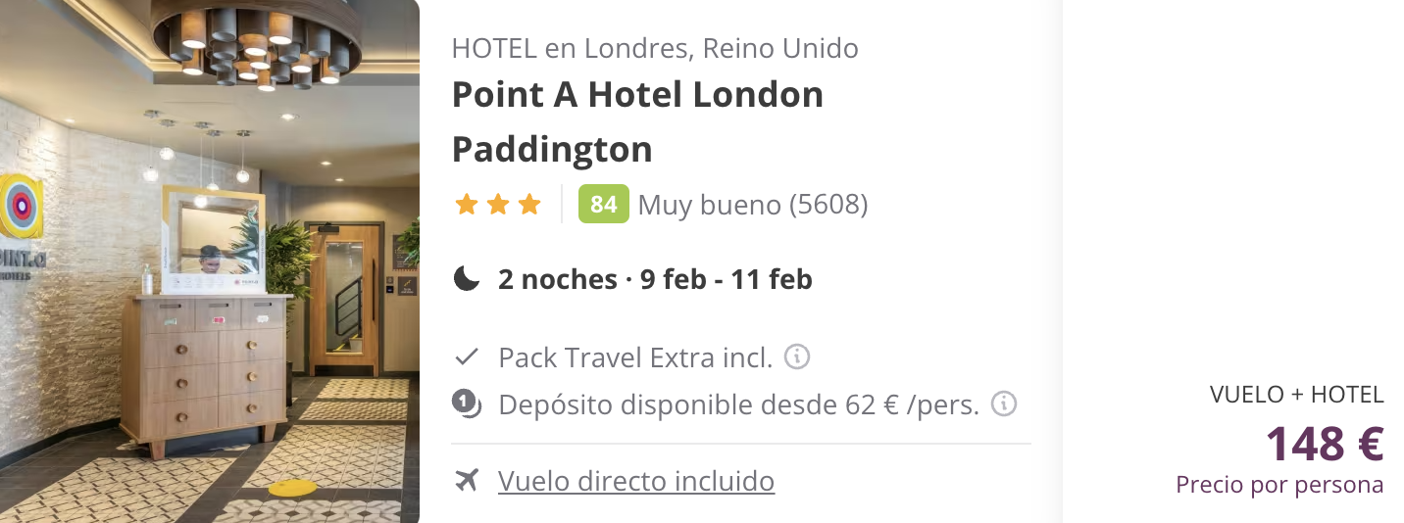Screen dimensions: 1404x523
Task: Click the info icon beside the Depósito line
Action: pyautogui.click(x=1004, y=404)
